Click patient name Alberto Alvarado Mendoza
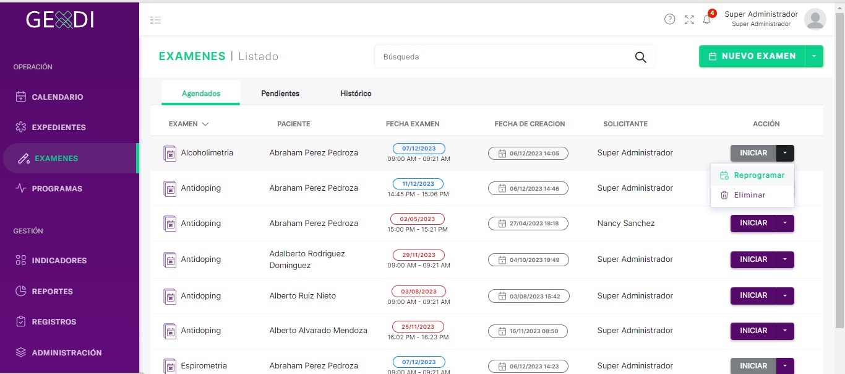The width and height of the screenshot is (845, 374). [319, 331]
